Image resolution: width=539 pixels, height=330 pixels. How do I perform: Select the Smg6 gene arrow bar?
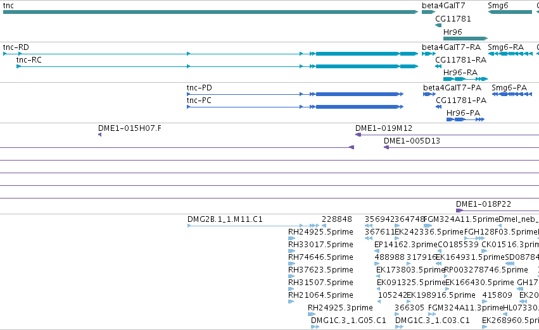point(510,12)
